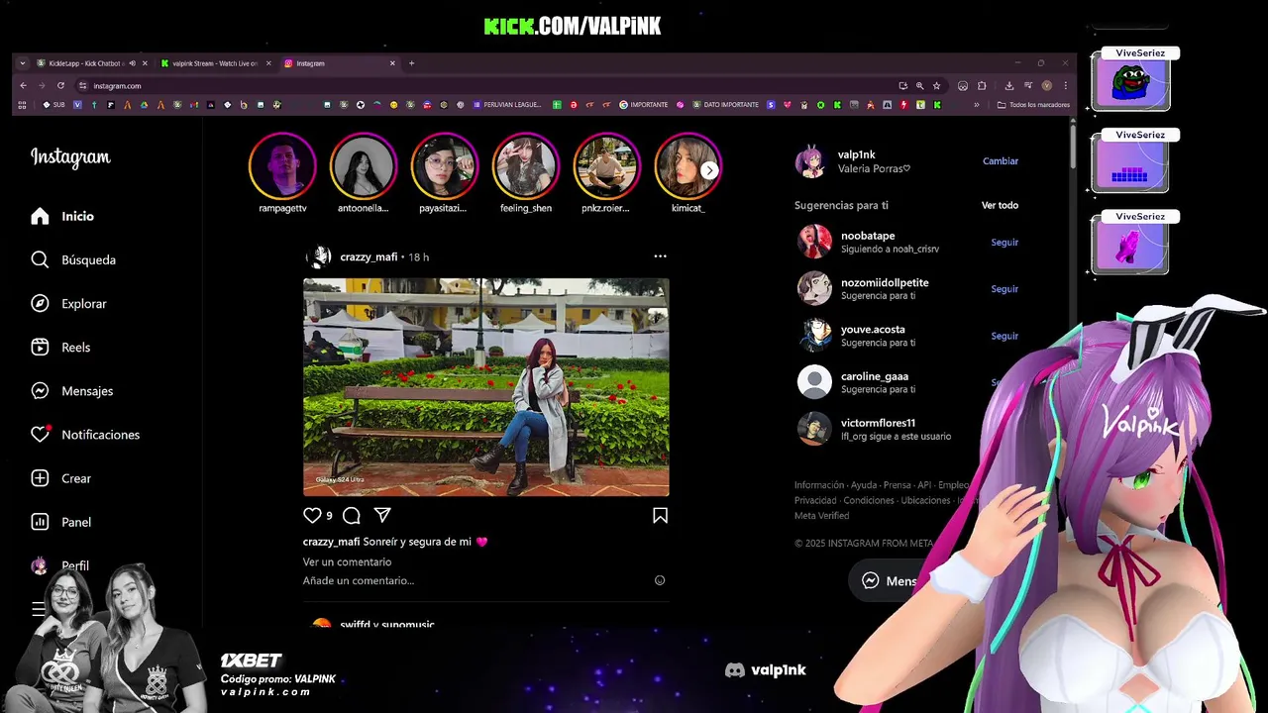Open the tab search dropdown arrow
The height and width of the screenshot is (713, 1268).
tap(22, 63)
